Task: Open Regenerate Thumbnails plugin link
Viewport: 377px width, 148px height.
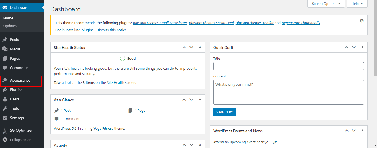Action: pyautogui.click(x=301, y=23)
